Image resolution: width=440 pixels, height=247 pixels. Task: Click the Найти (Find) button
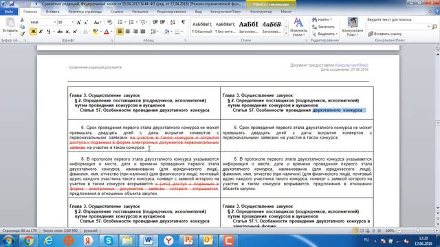(322, 20)
